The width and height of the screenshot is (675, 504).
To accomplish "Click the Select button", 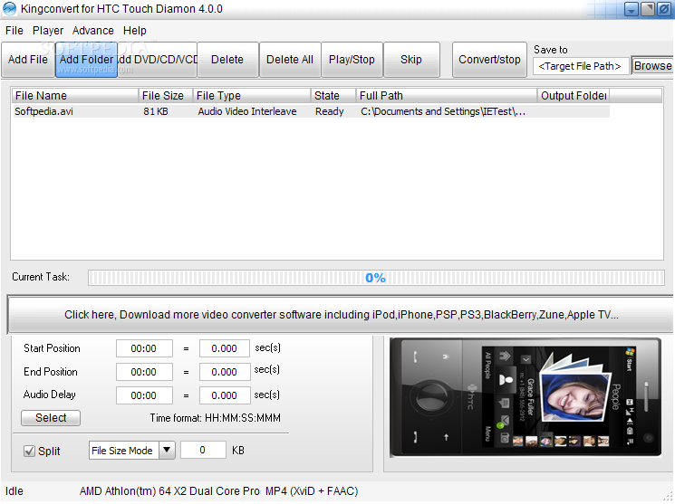I will click(x=51, y=417).
